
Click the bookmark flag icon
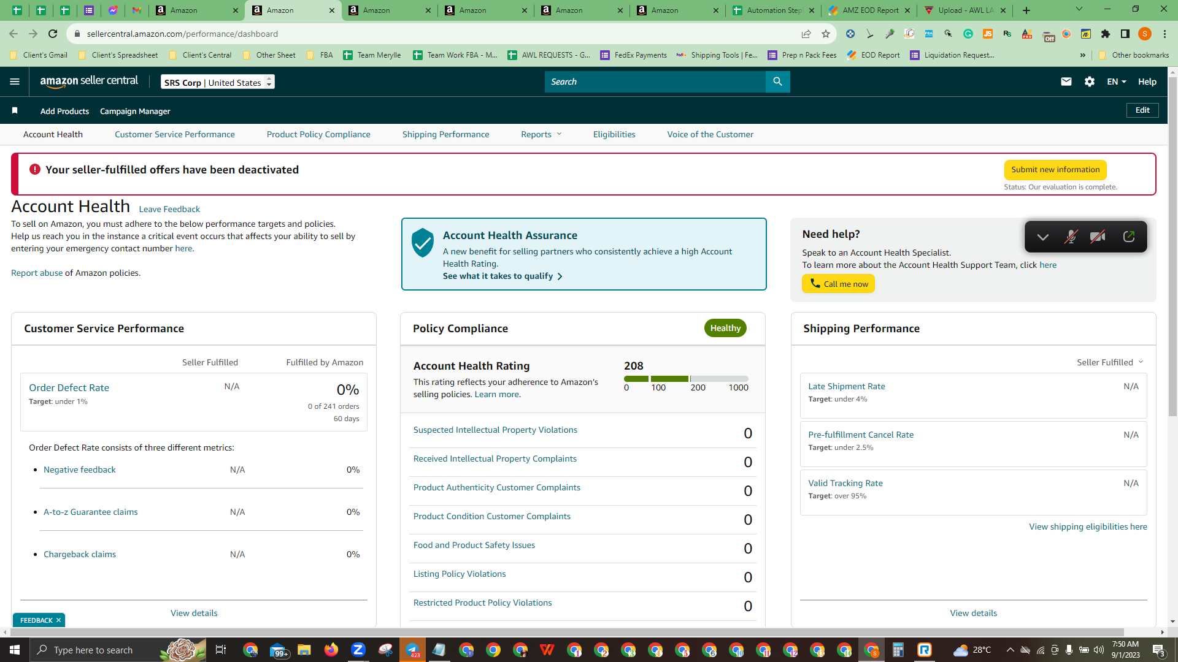(x=15, y=110)
